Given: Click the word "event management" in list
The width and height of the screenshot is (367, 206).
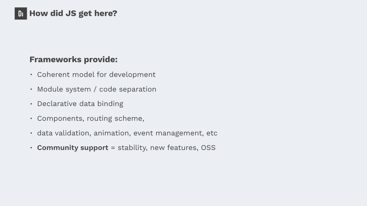Looking at the screenshot, I should (168, 133).
